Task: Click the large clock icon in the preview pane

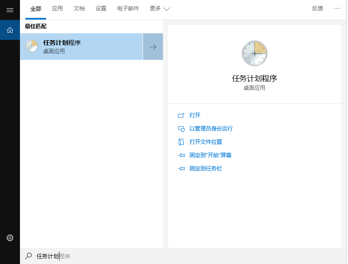Action: 254,53
